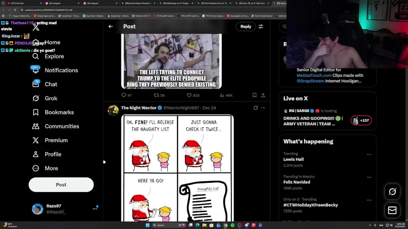Click the More circle icon in sidebar
408x229 pixels.
point(36,168)
